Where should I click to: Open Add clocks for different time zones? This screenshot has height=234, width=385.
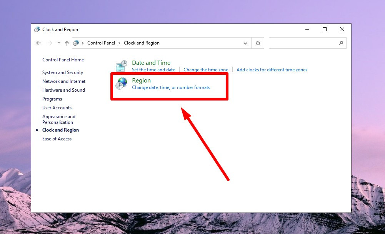[x=272, y=69]
